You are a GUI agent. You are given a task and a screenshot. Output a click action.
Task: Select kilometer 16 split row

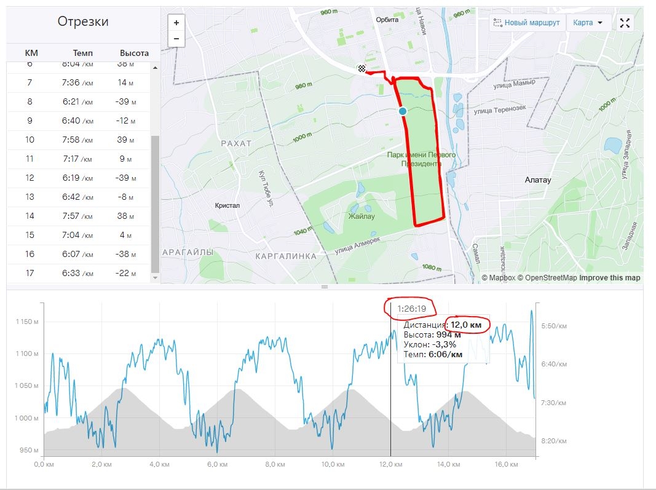coord(79,254)
